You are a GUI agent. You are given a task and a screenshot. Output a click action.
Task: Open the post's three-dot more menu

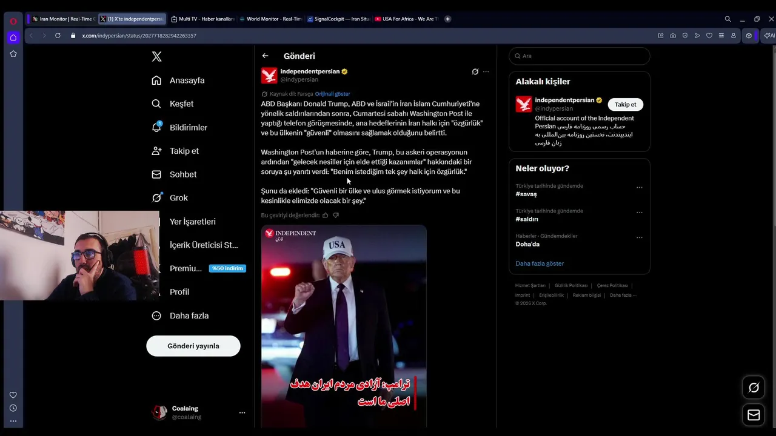[486, 71]
